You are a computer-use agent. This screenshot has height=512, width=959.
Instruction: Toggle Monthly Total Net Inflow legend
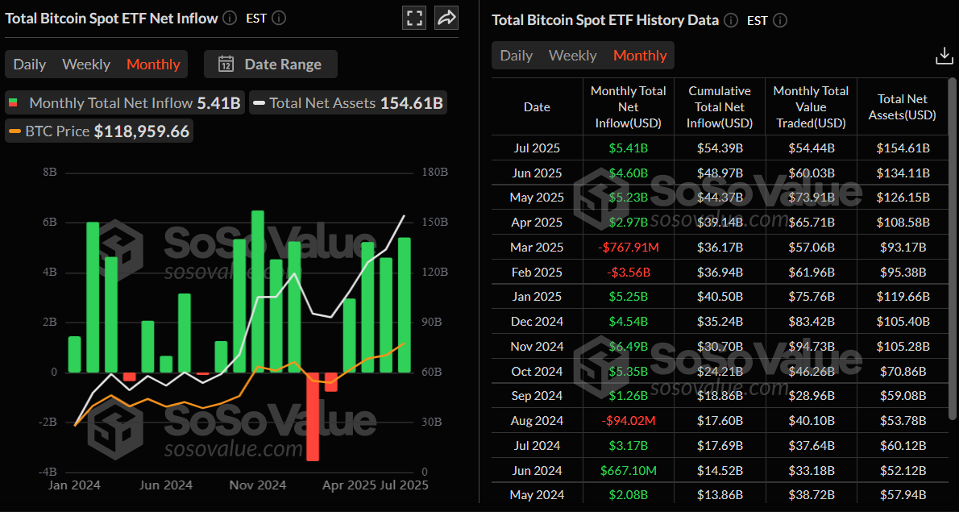tap(125, 102)
